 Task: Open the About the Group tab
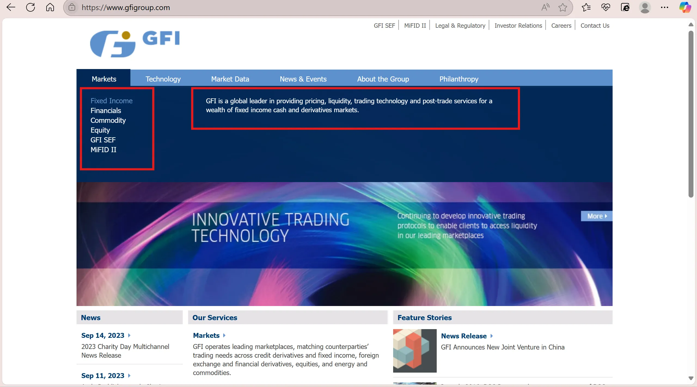383,79
